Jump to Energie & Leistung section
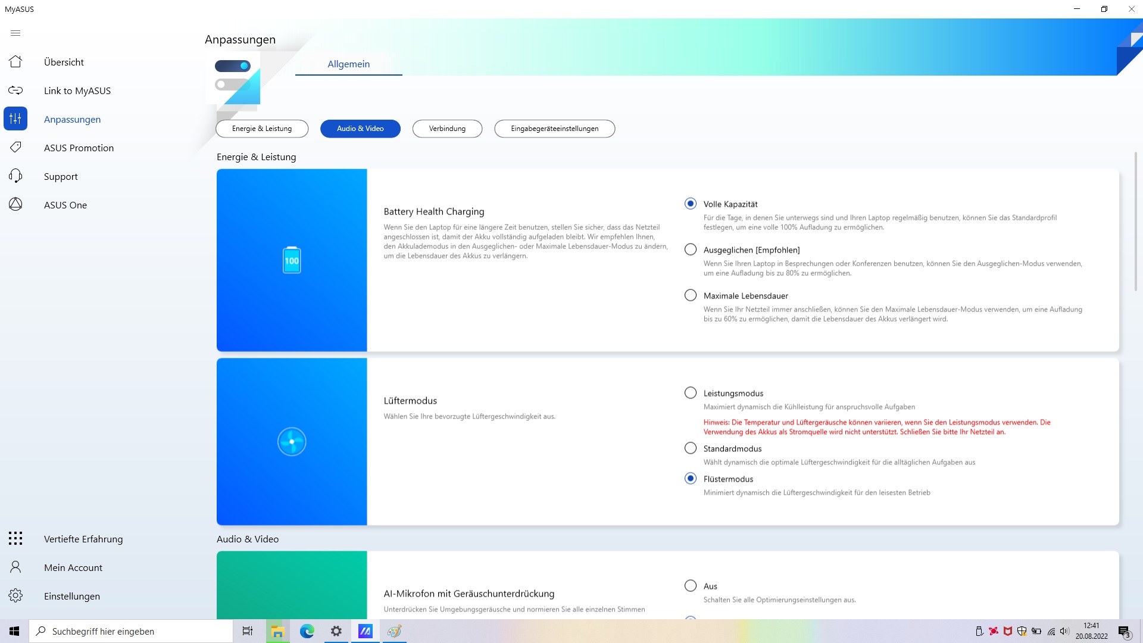The width and height of the screenshot is (1143, 643). pyautogui.click(x=262, y=129)
